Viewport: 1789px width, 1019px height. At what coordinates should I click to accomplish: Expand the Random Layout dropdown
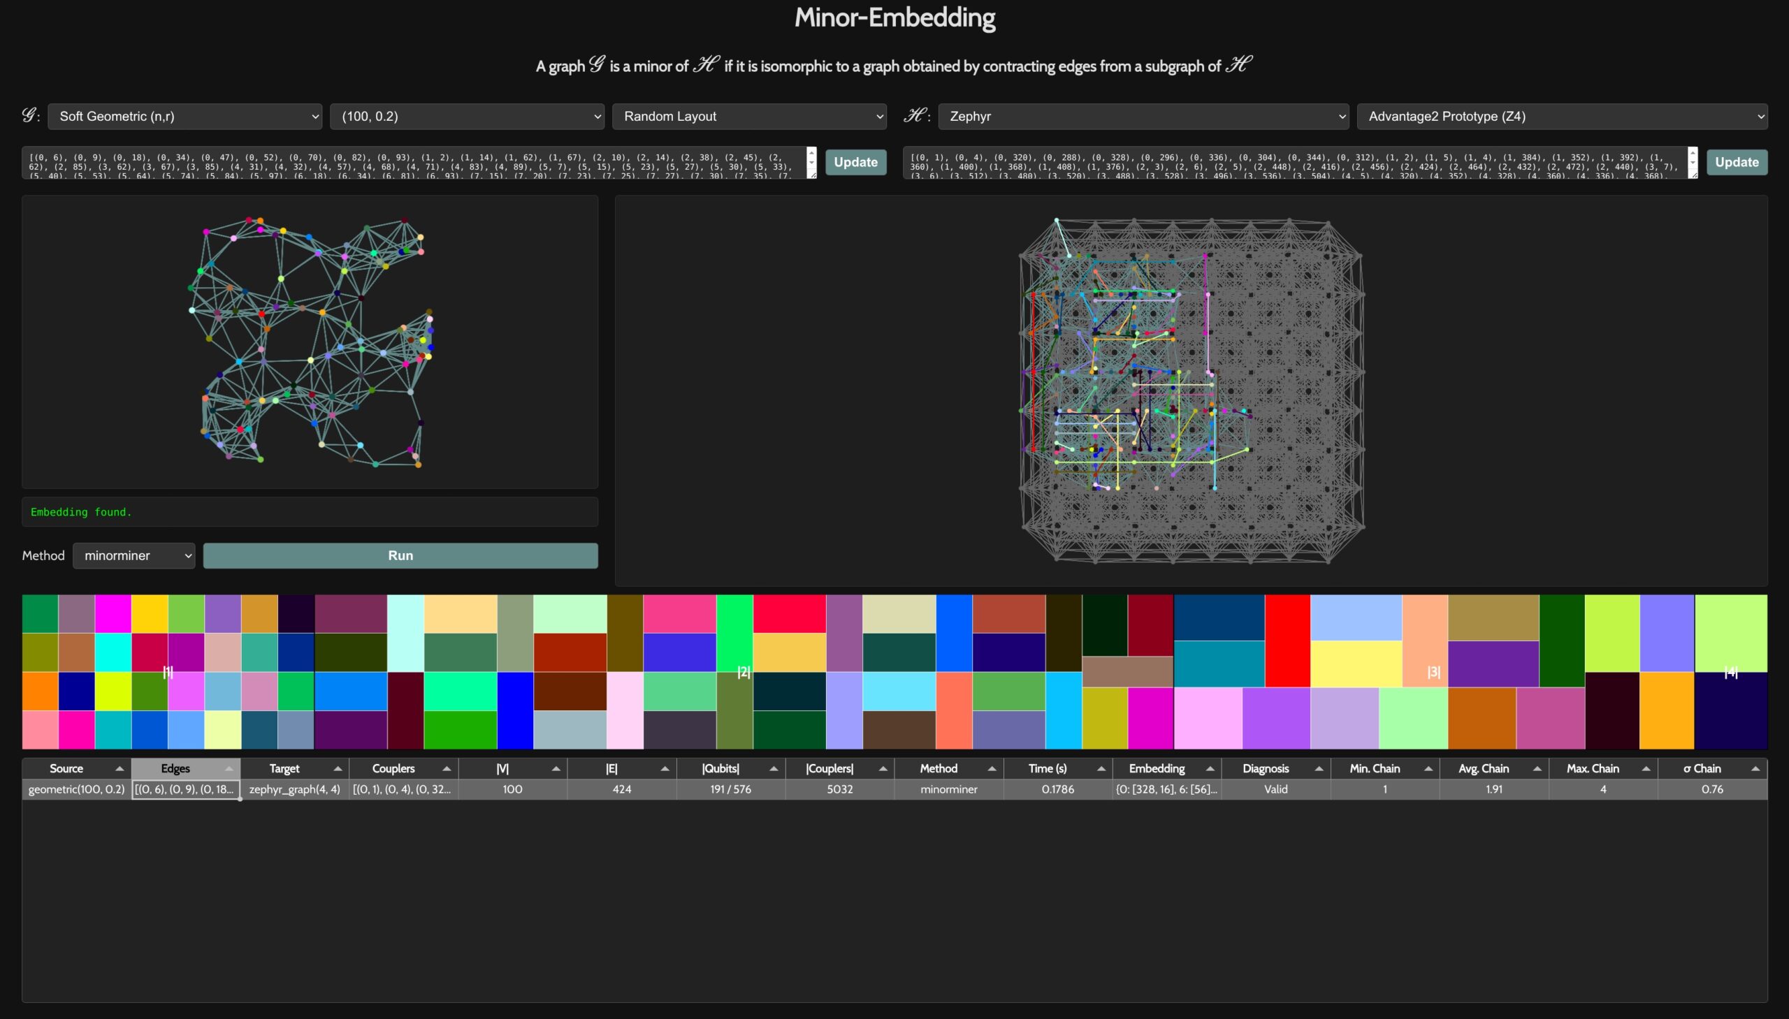749,116
